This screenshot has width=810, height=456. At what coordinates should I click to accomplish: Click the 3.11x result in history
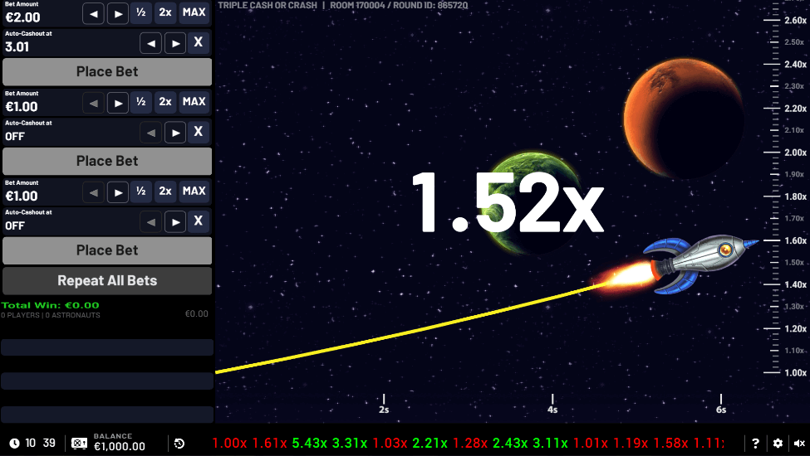(550, 443)
